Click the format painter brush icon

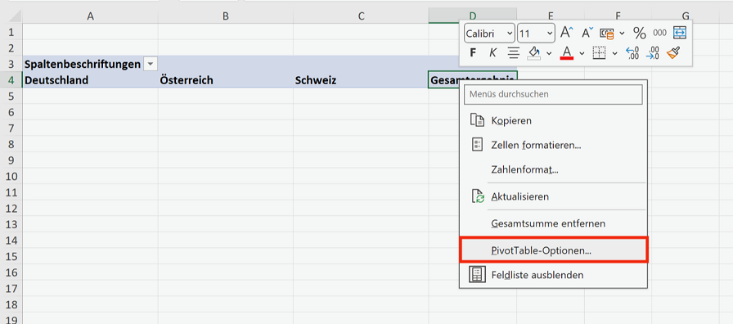click(x=673, y=53)
